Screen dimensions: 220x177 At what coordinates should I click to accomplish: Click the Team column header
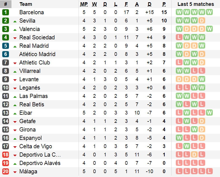26,4
